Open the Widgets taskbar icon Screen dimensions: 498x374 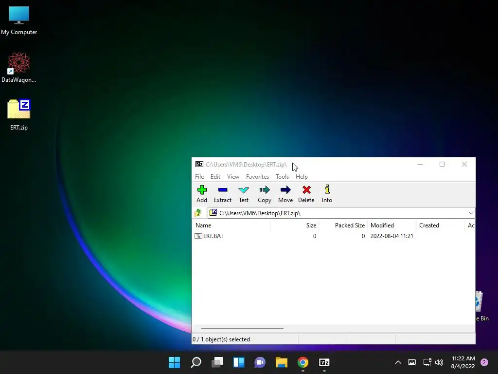tap(238, 362)
